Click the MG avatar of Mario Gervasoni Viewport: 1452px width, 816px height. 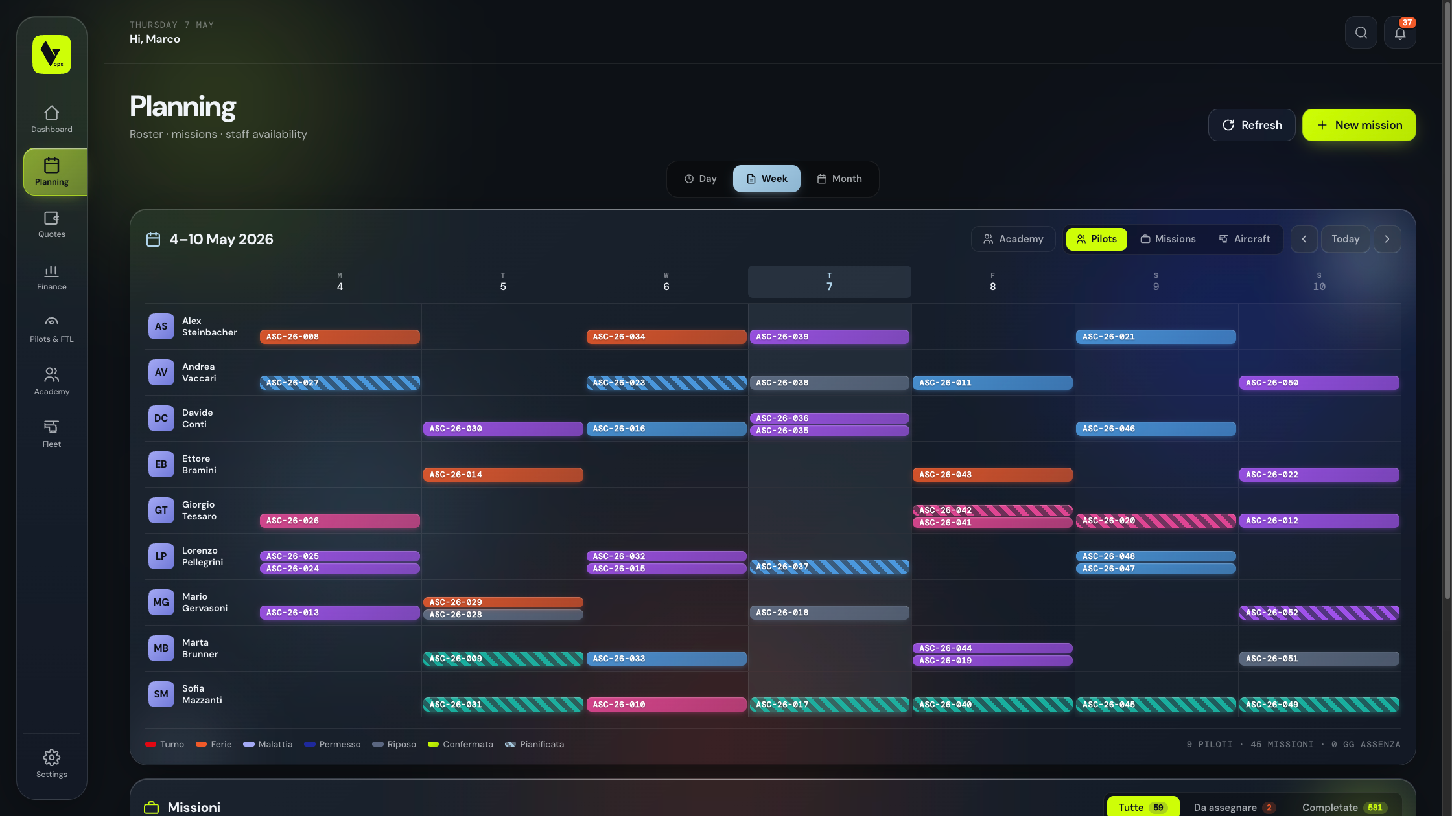(x=161, y=602)
